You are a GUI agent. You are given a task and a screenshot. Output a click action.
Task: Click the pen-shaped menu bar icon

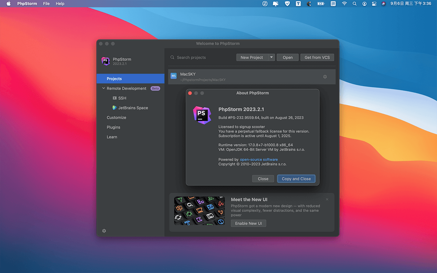[309, 4]
